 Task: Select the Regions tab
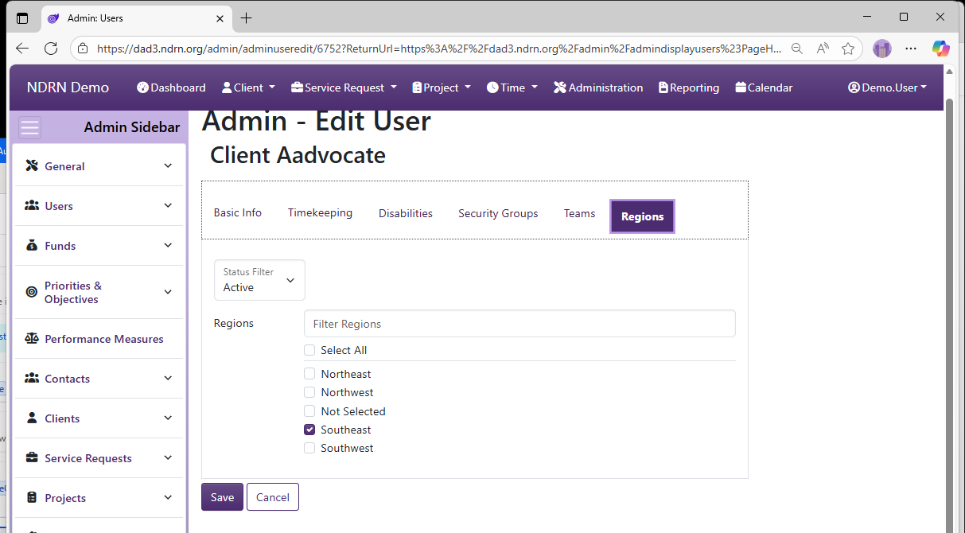642,216
